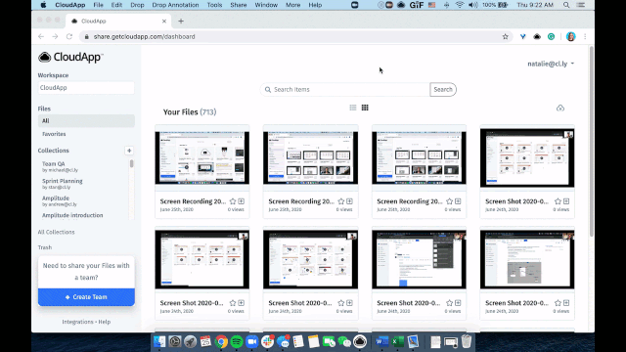
Task: Open the Trash in sidebar
Action: click(45, 247)
